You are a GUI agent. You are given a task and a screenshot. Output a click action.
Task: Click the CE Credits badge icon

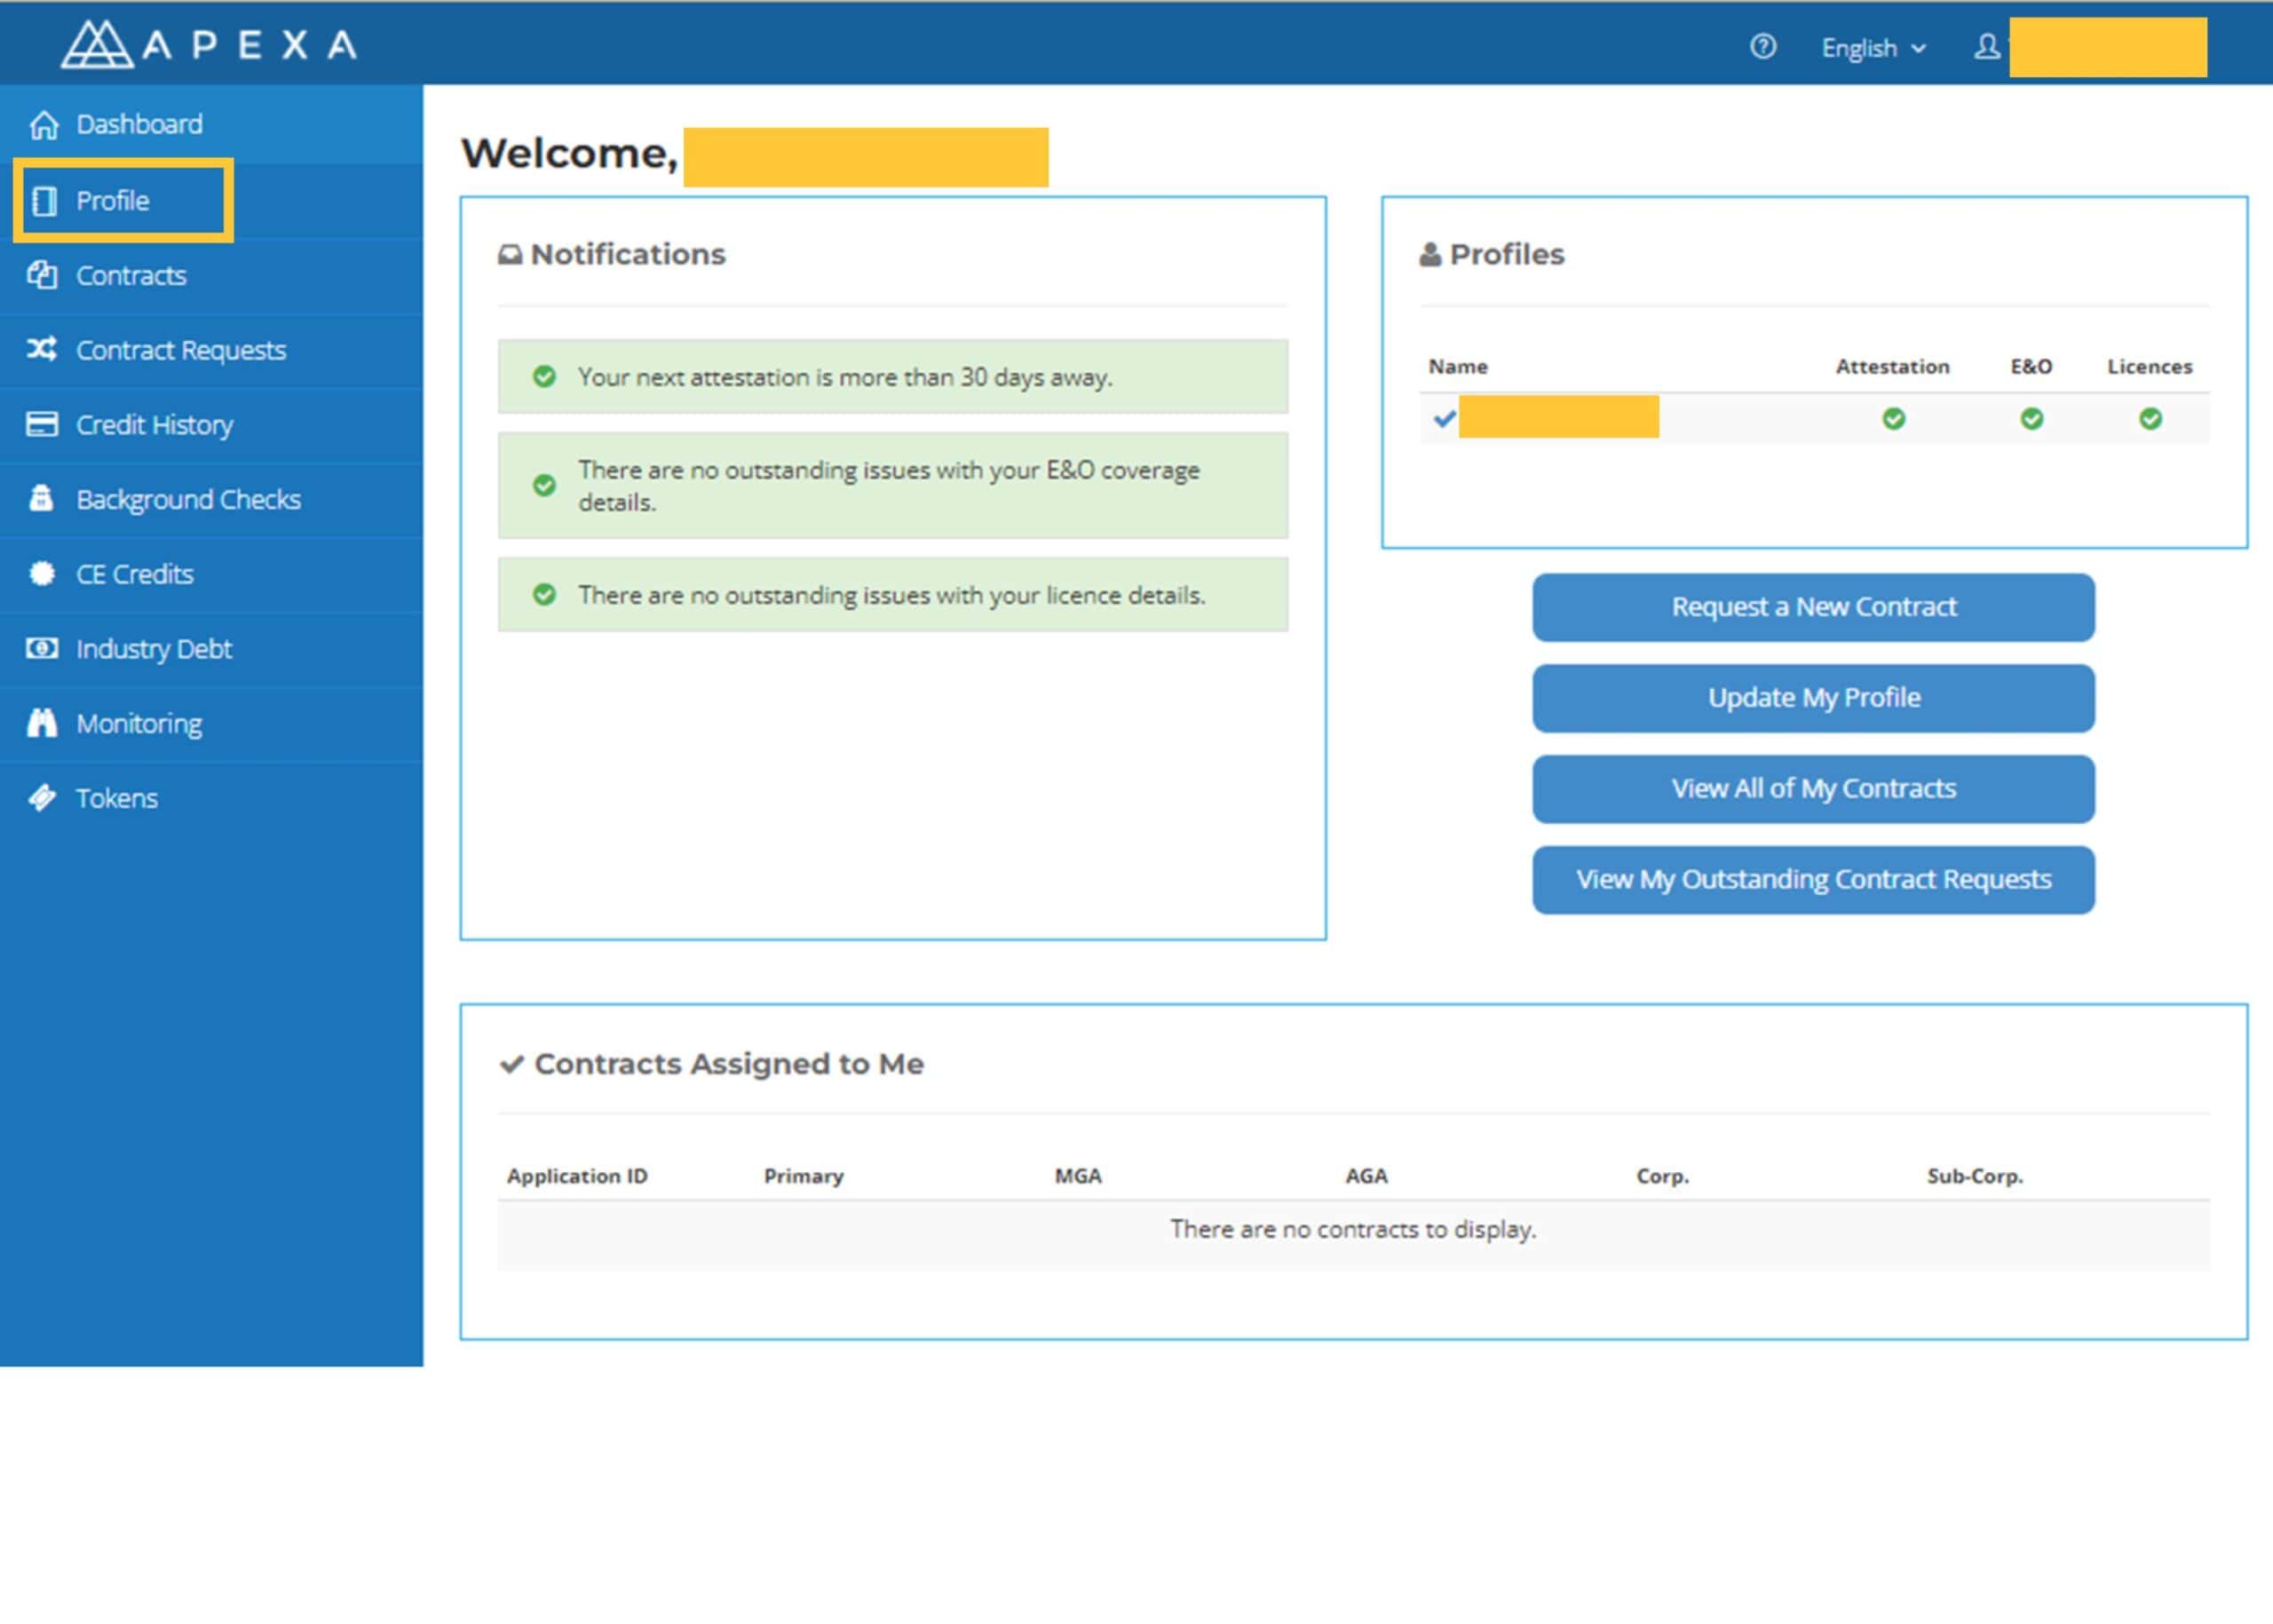point(42,573)
